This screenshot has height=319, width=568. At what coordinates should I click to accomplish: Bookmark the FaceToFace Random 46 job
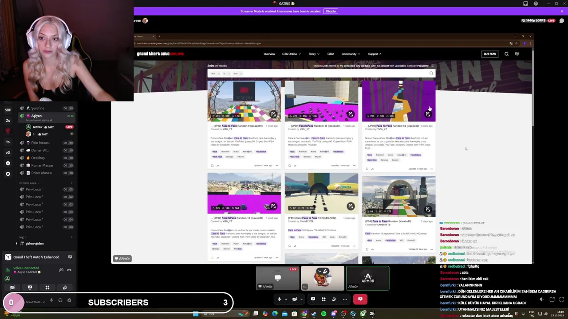290,166
